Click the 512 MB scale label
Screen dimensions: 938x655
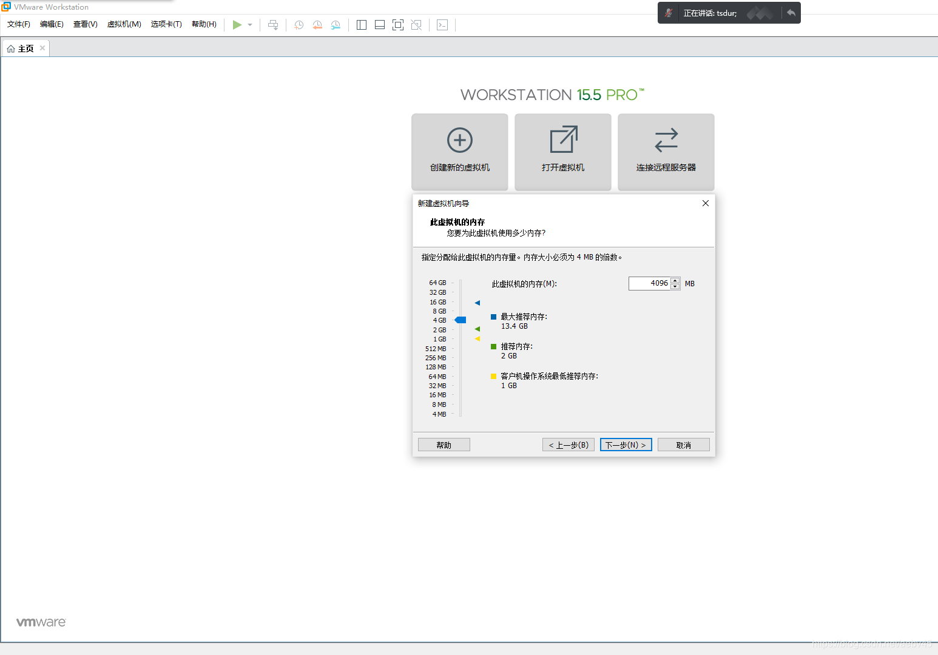[x=436, y=349]
